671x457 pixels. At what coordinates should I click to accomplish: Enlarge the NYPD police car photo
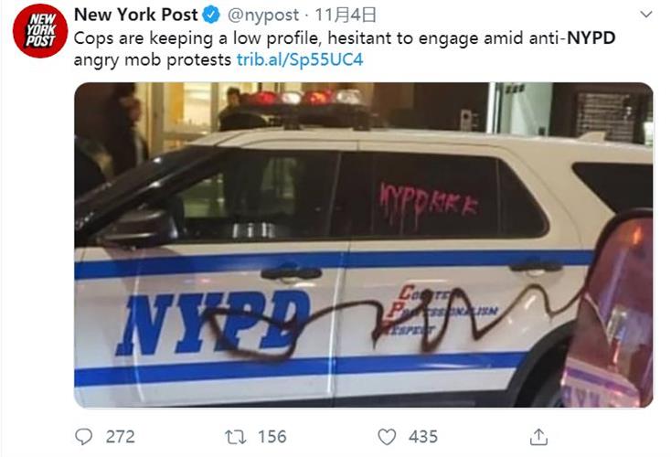click(363, 245)
